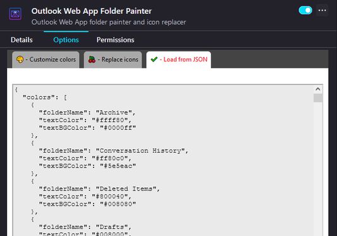Viewport: 337px width, 236px height.
Task: Click the "textColor": "#ff80c0" line
Action: tap(85, 158)
